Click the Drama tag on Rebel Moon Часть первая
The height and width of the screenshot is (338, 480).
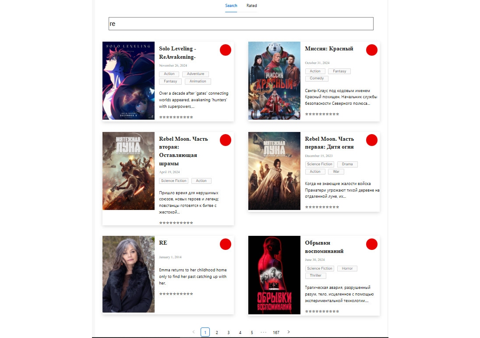(347, 164)
